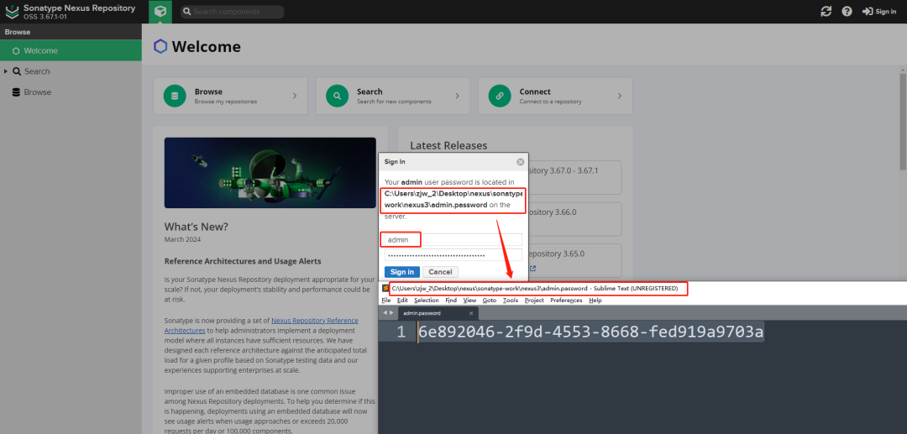Click the green Search card magnifier icon
The image size is (907, 434).
click(x=338, y=96)
